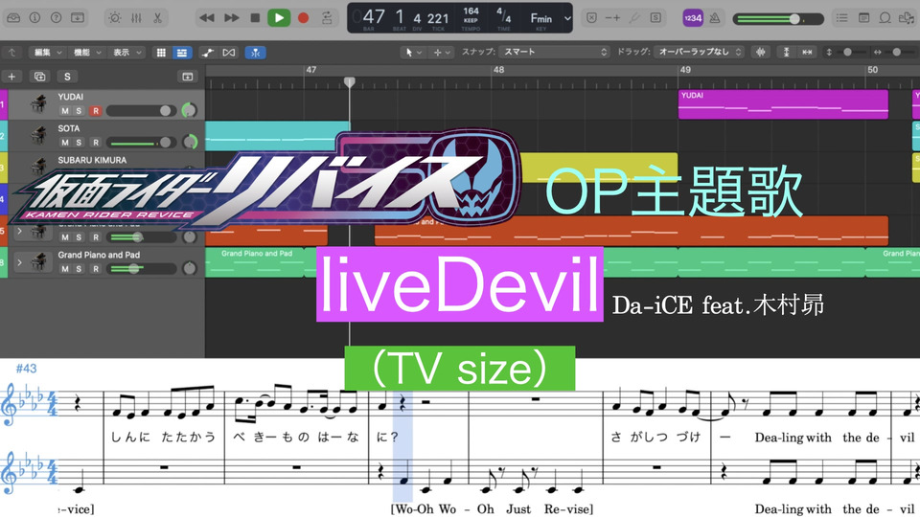This screenshot has height=517, width=920.
Task: Open the Loop Browser icon
Action: point(885,17)
